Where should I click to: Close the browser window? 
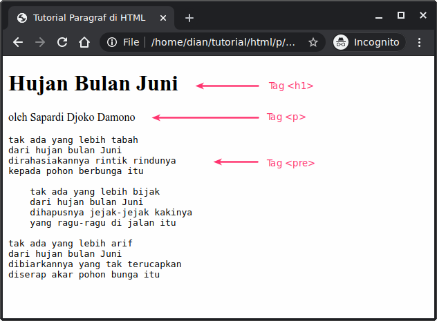click(x=423, y=15)
